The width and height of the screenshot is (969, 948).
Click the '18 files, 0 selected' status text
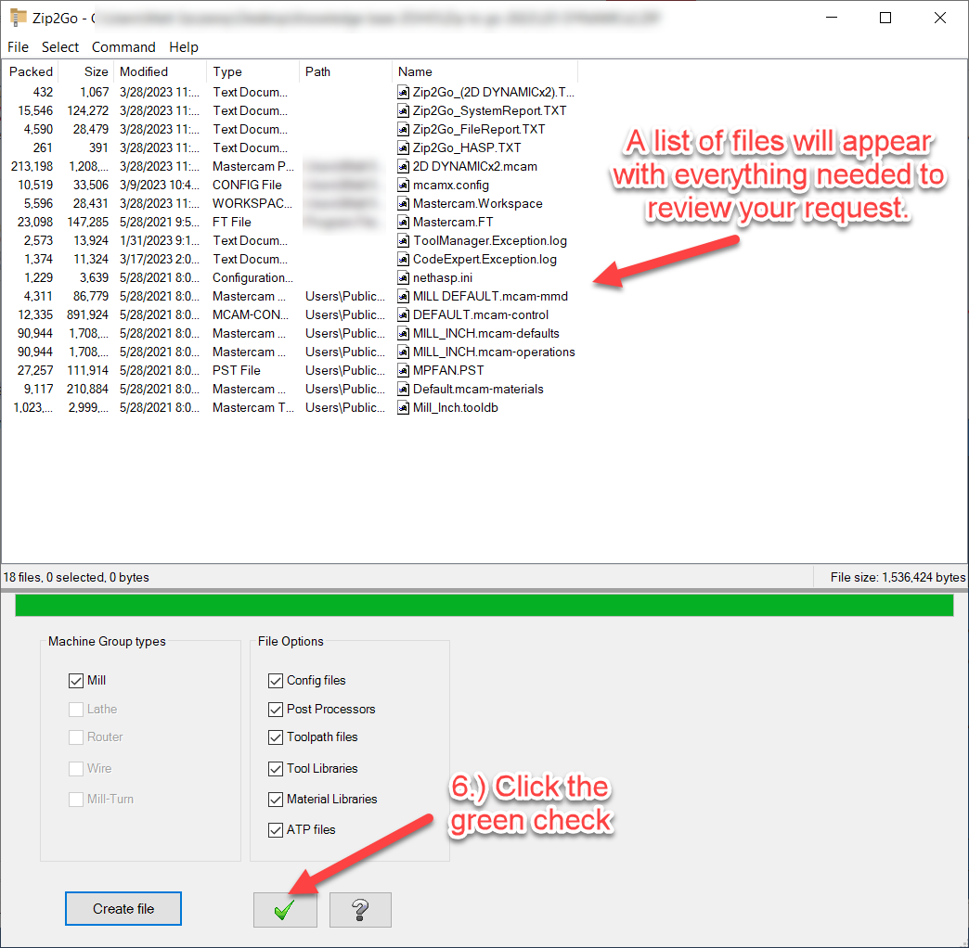coord(76,577)
